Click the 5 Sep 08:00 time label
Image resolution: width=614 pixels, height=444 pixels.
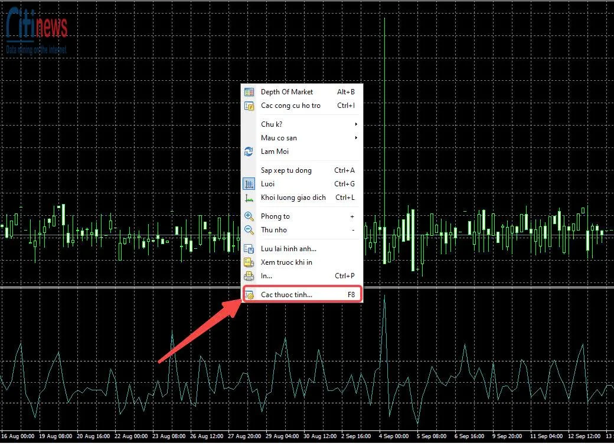point(432,436)
